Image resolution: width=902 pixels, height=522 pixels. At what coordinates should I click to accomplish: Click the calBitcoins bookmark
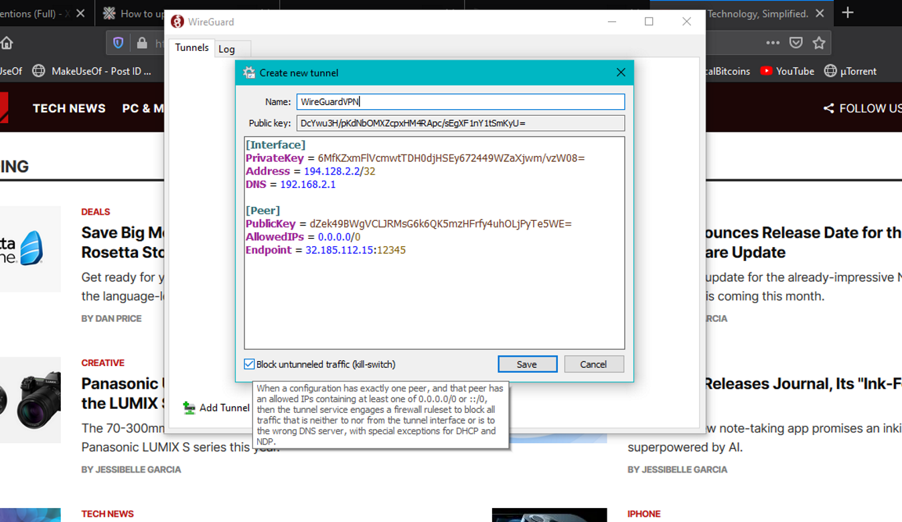coord(727,71)
